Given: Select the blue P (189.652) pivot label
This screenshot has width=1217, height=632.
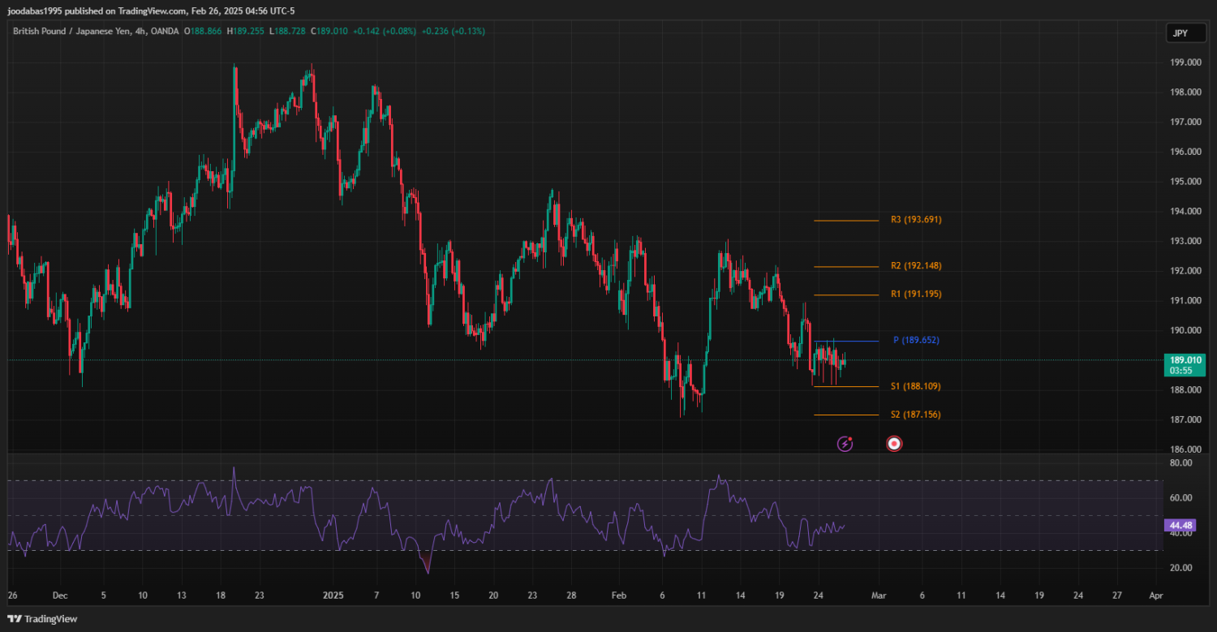Looking at the screenshot, I should (x=916, y=341).
